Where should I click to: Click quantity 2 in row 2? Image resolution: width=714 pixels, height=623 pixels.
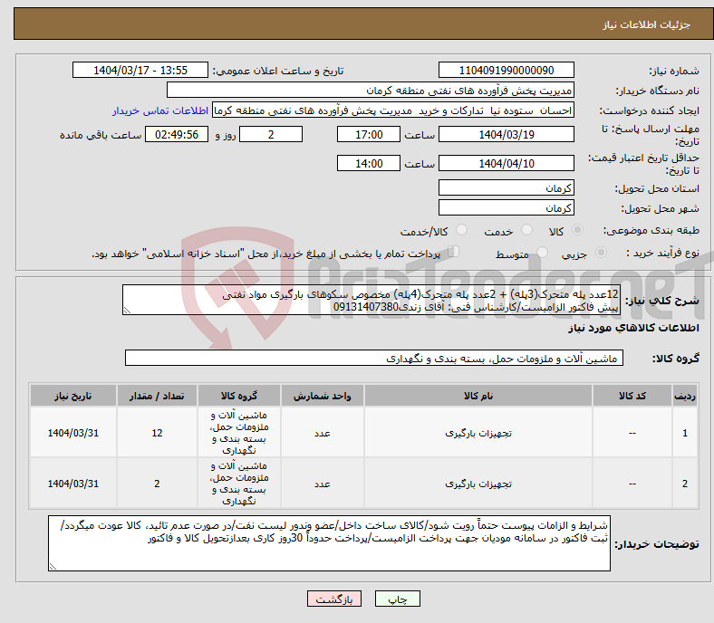tap(157, 484)
